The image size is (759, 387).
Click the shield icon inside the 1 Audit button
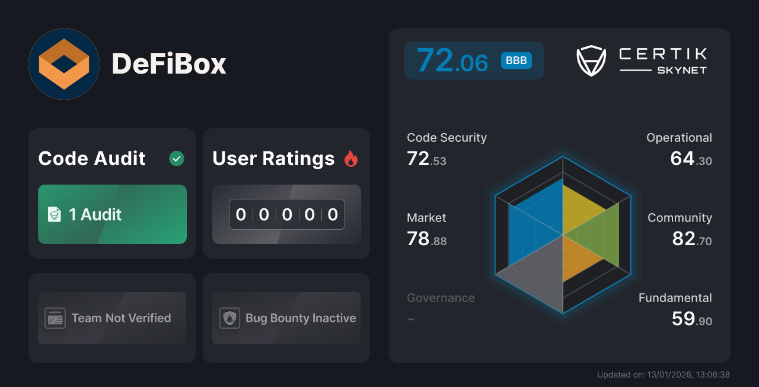55,214
